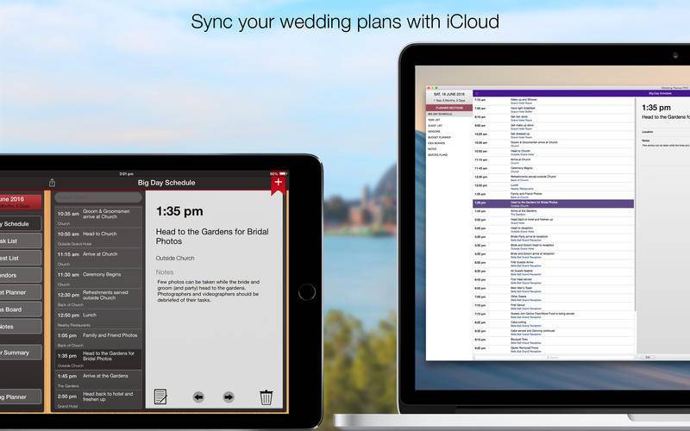Select the Lunch row in Mac schedule
The height and width of the screenshot is (431, 690).
[554, 186]
